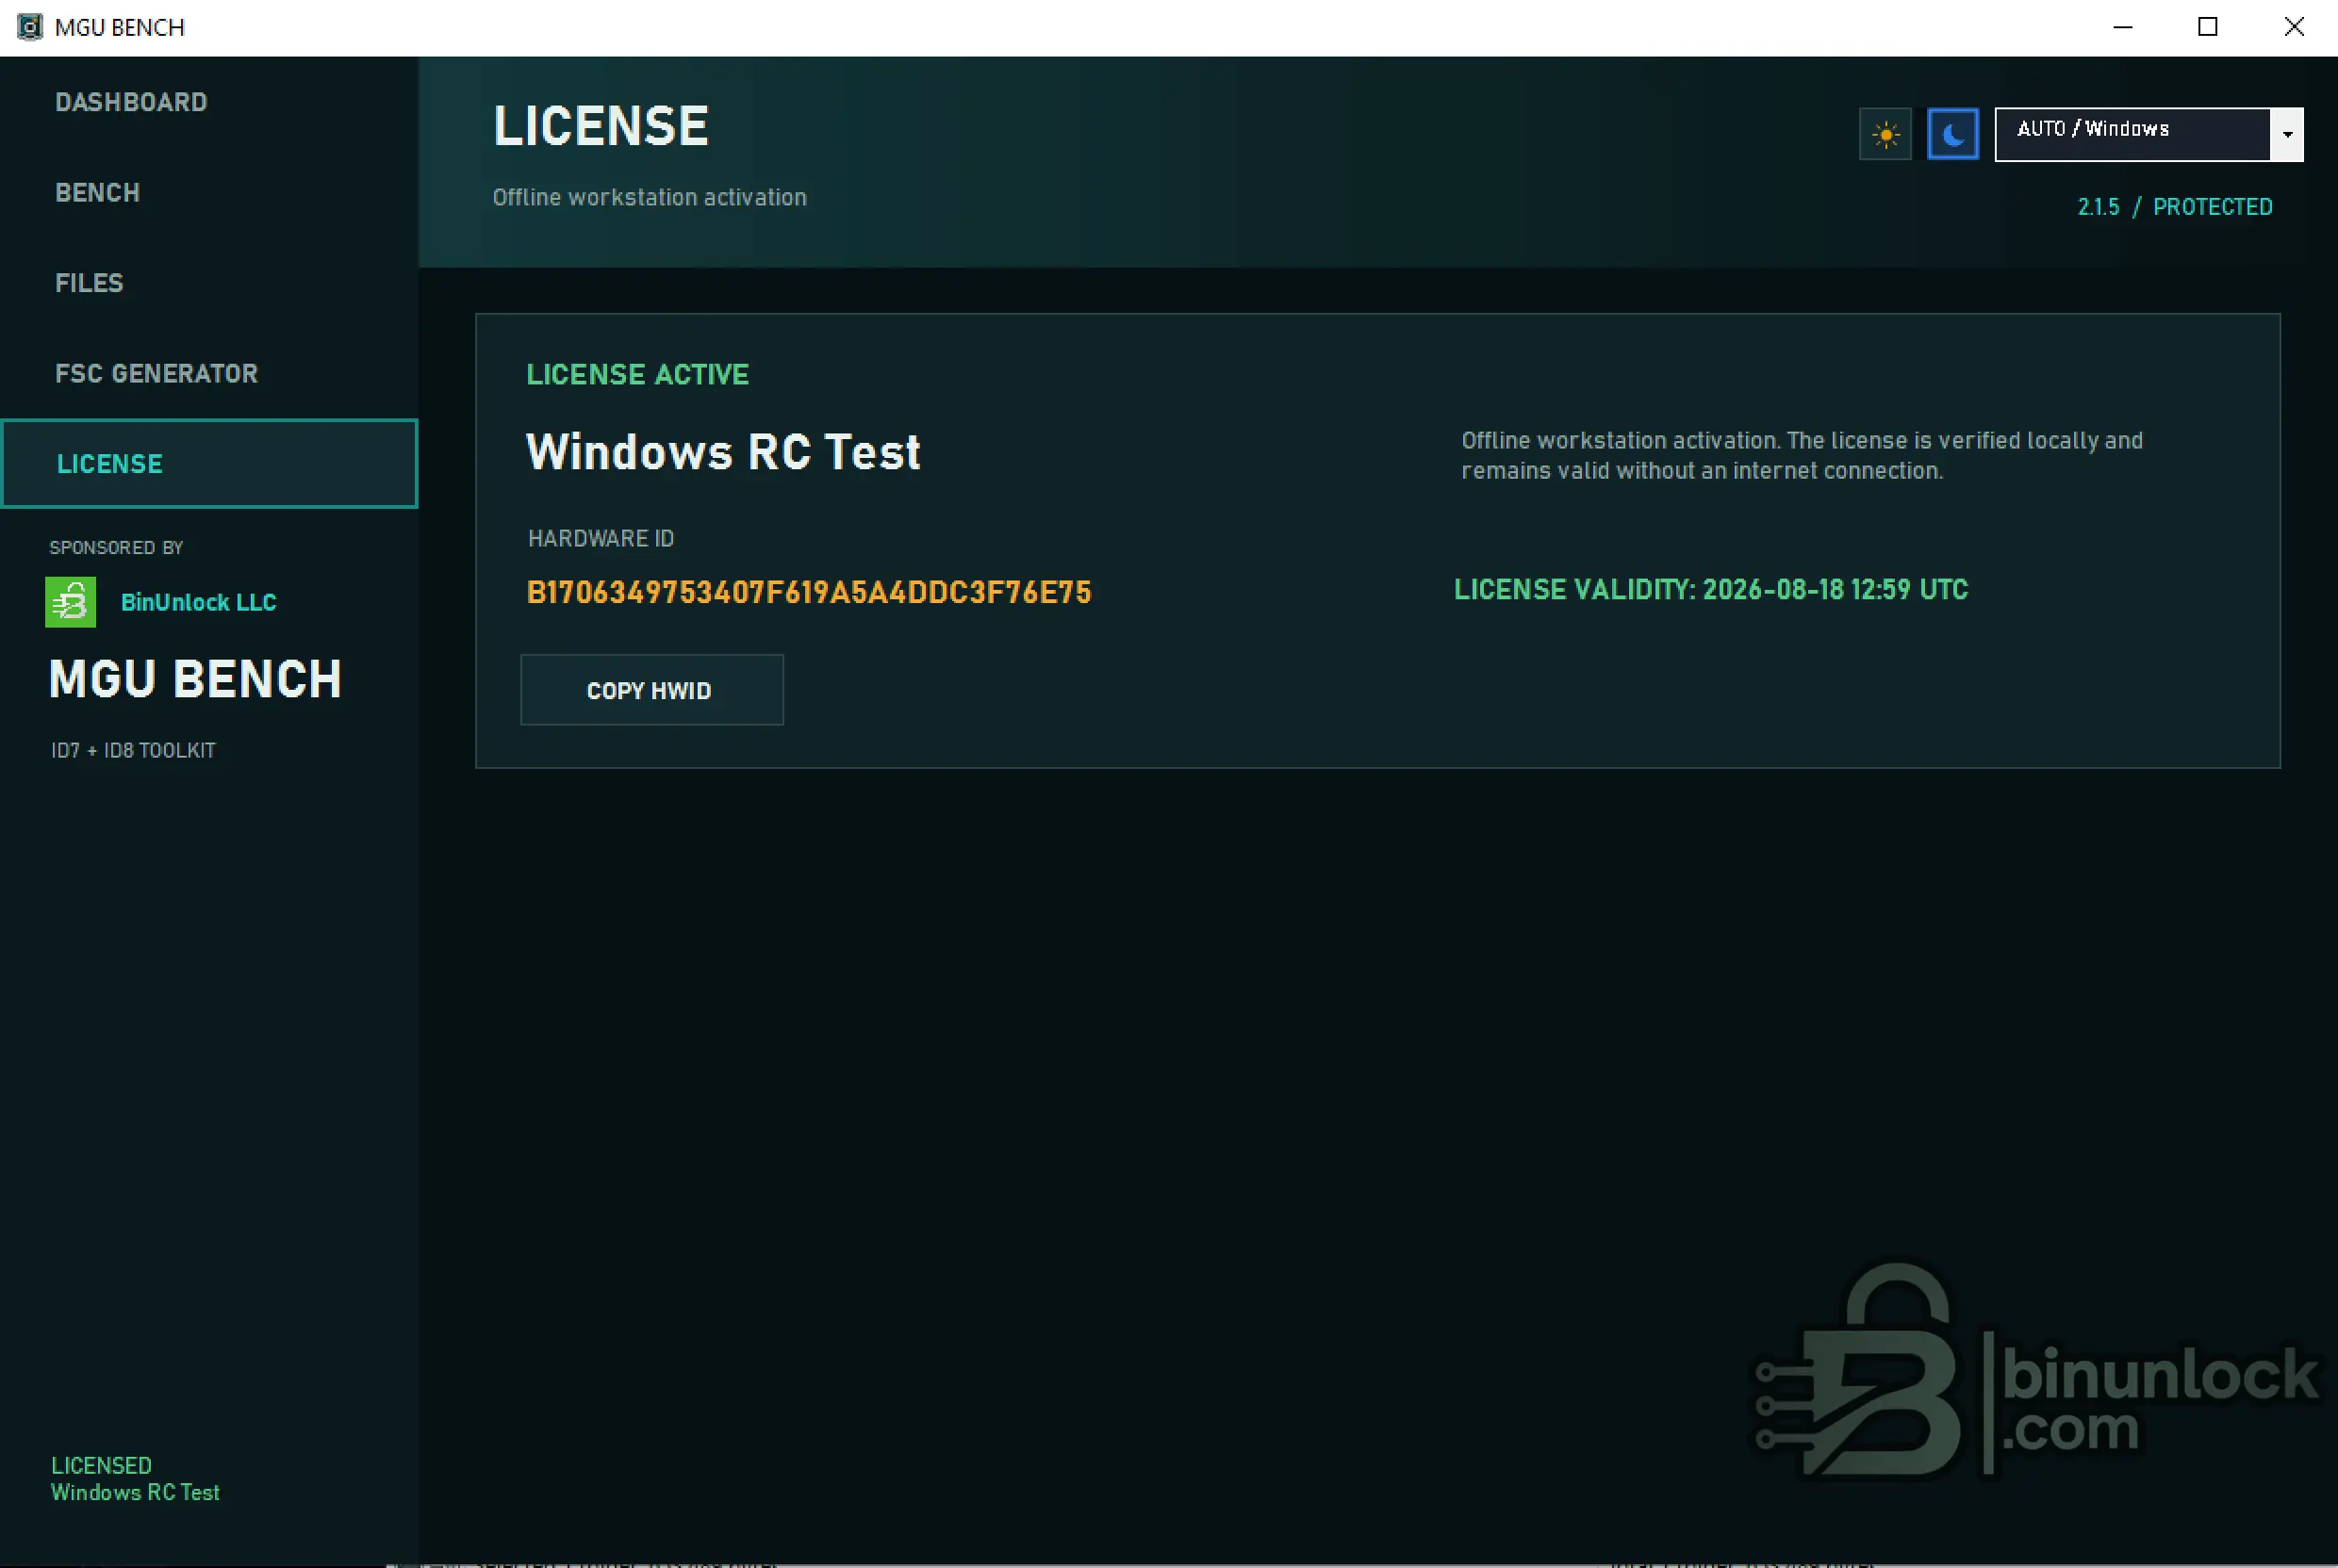2338x1568 pixels.
Task: Click the License Validity date text
Action: [1711, 590]
